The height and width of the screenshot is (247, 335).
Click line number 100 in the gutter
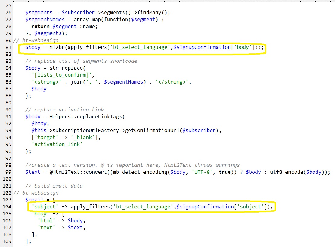point(7,179)
